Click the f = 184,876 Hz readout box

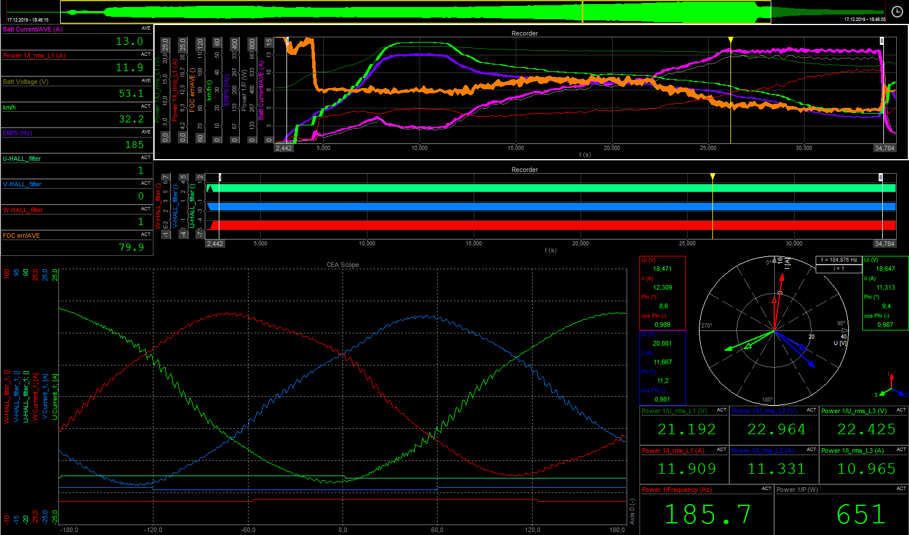[x=839, y=260]
